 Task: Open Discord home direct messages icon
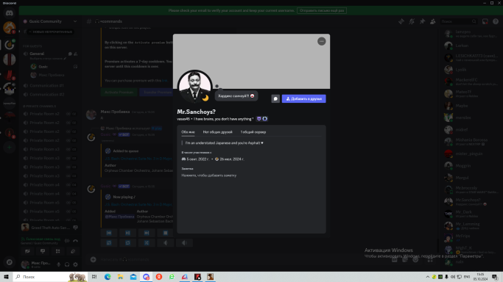[x=10, y=13]
